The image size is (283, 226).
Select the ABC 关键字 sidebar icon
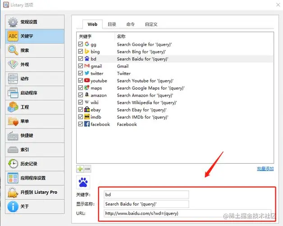[x=13, y=36]
